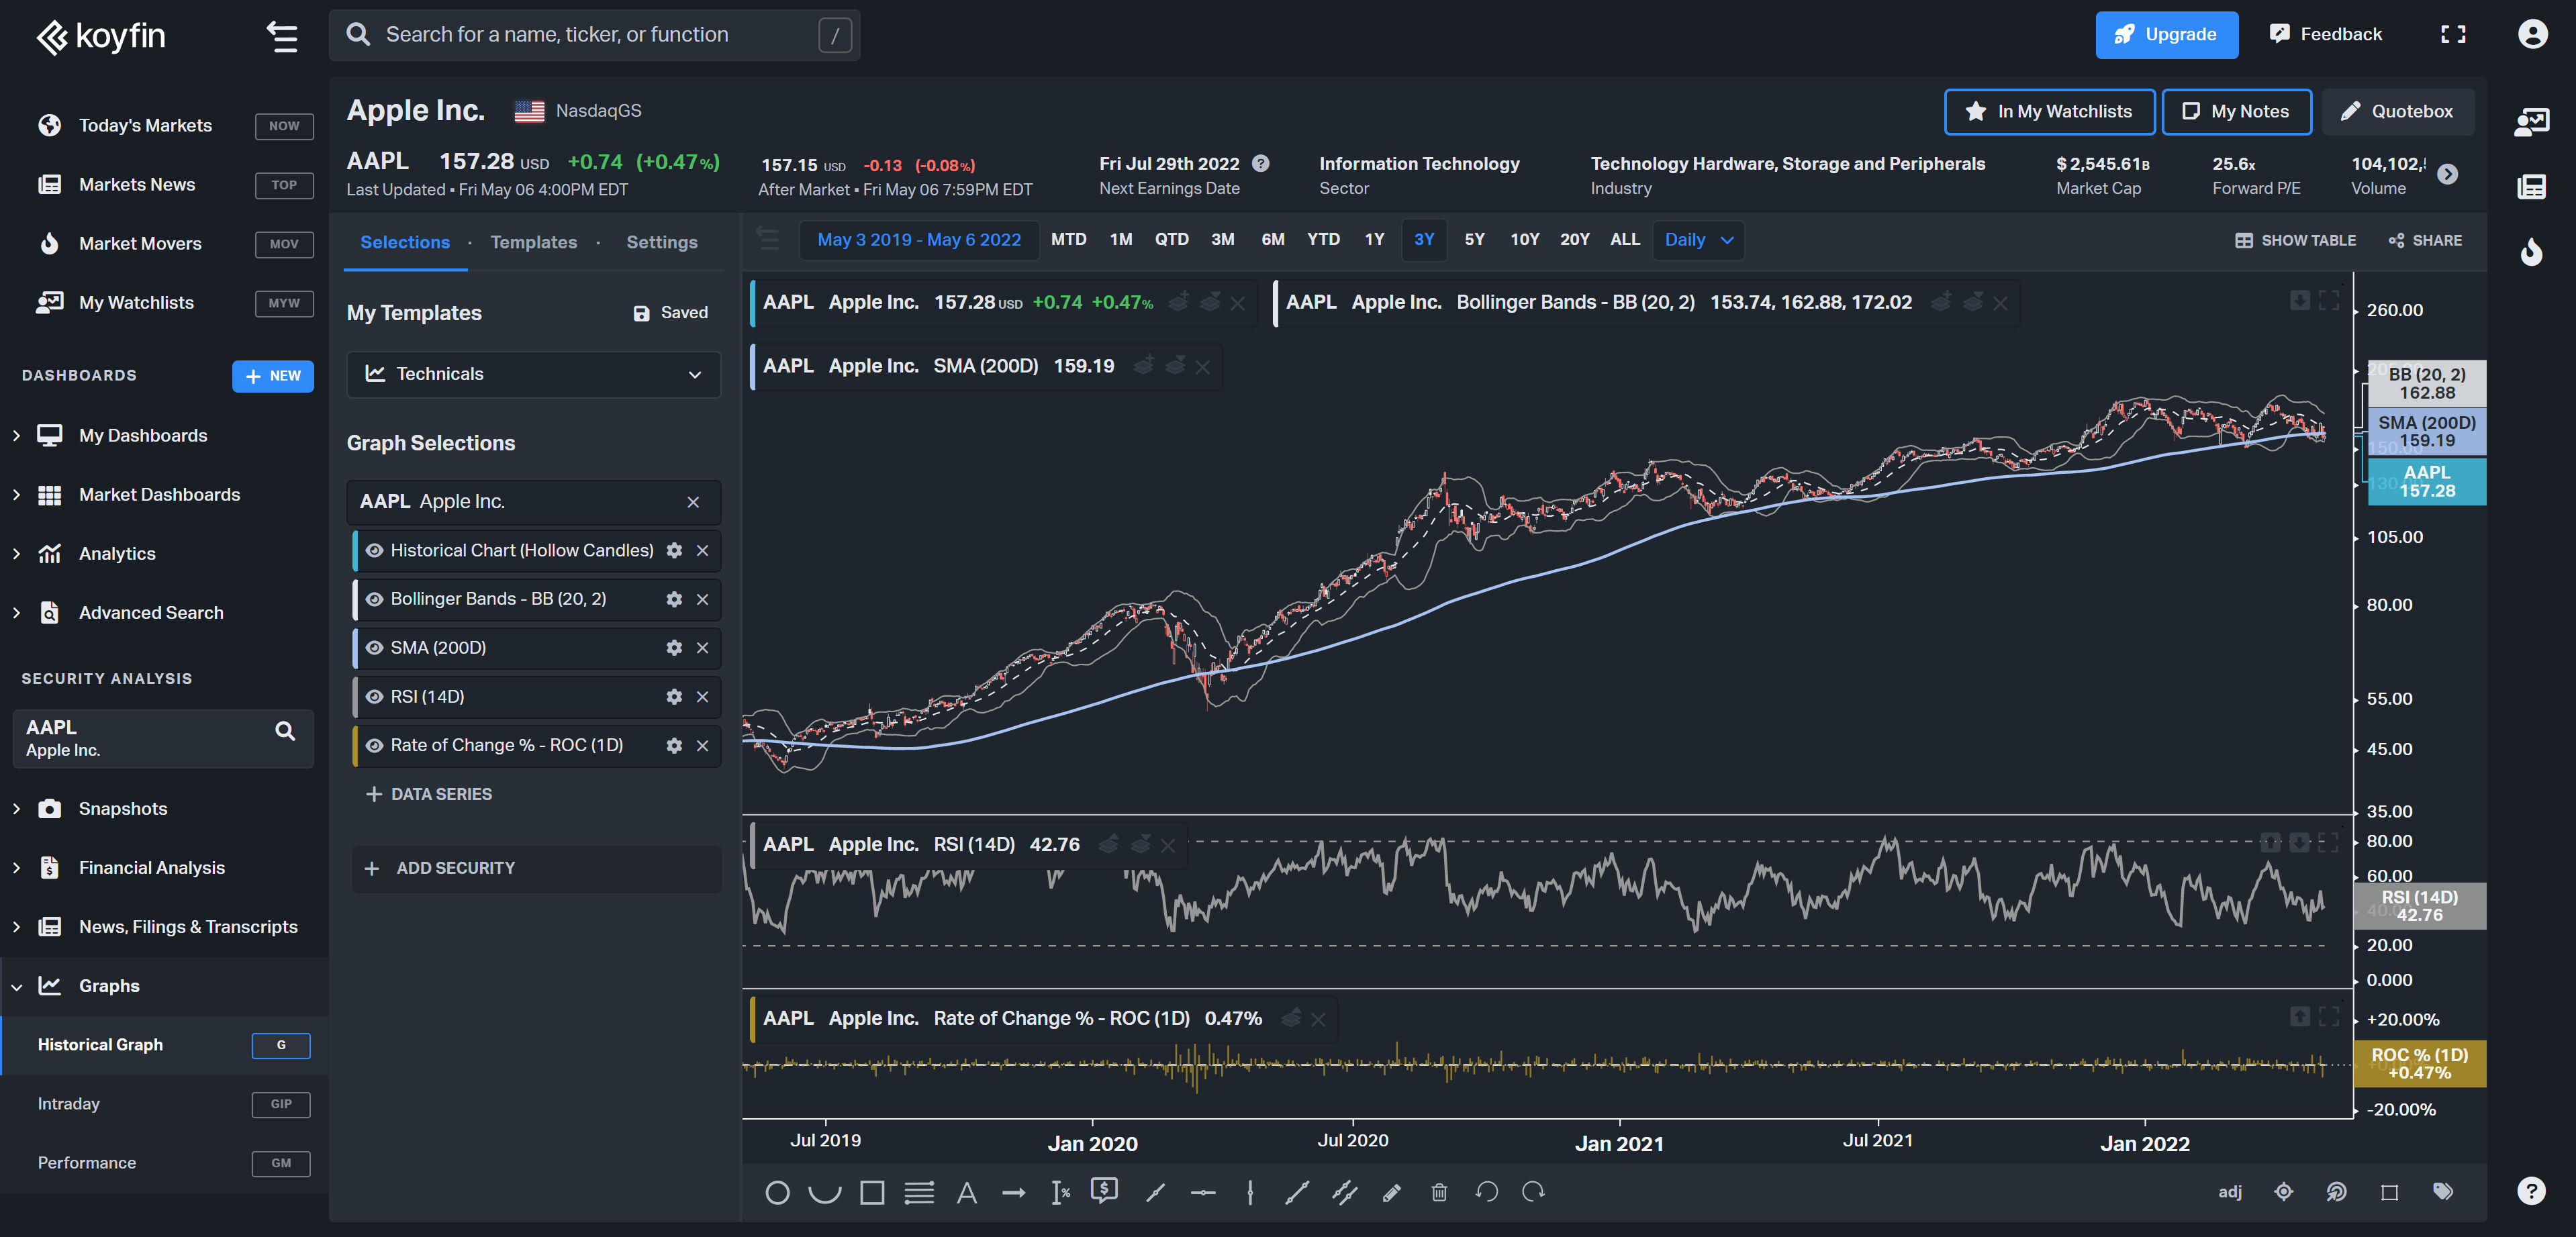Toggle the square outline icon in chart toolbar
This screenshot has width=2576, height=1237.
coord(2389,1192)
